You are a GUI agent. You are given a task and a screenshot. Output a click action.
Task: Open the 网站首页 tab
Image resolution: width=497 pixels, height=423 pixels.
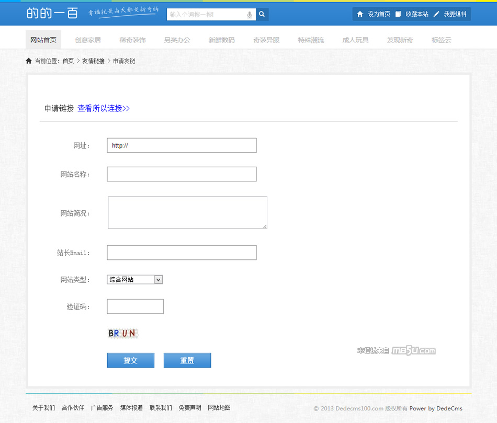[43, 40]
